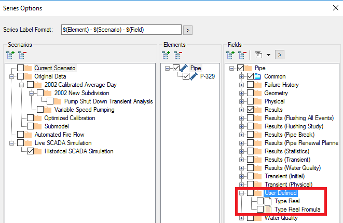Check the Type Real Fromula field checkbox
Image resolution: width=343 pixels, height=223 pixels.
[260, 209]
